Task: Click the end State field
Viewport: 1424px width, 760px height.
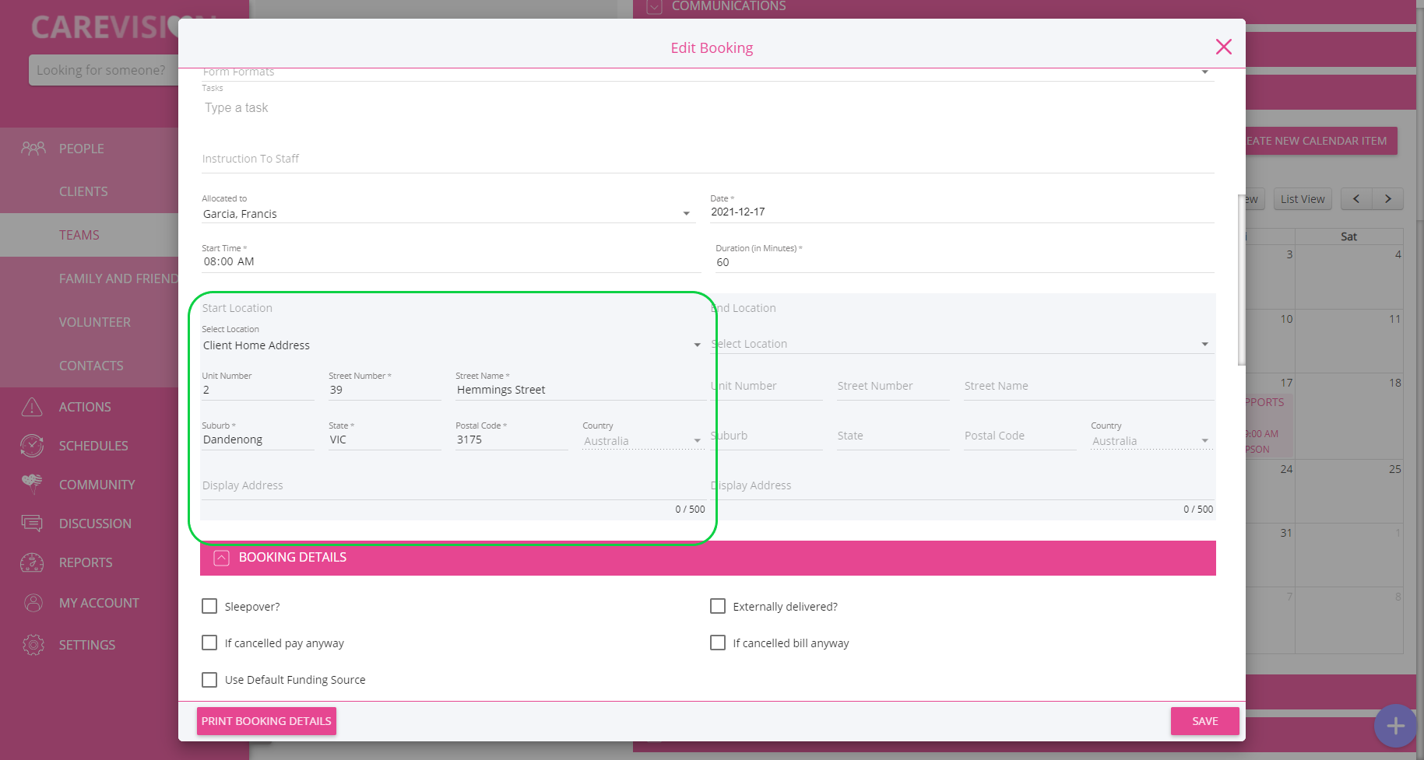Action: 893,436
